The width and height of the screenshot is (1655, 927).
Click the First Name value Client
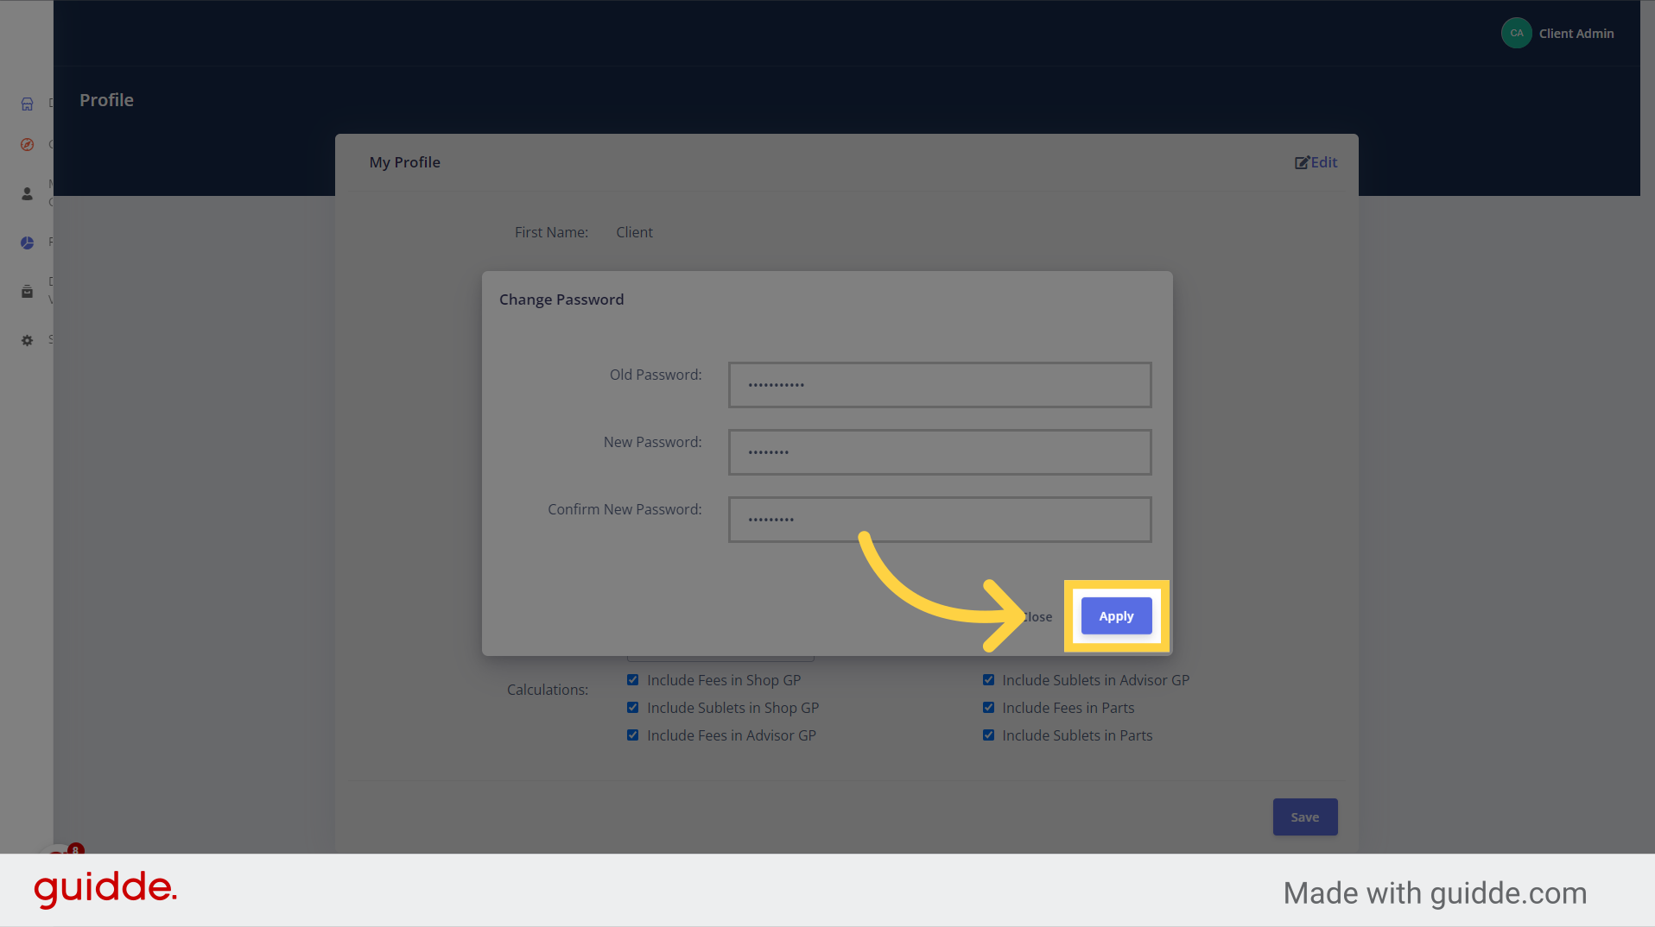point(634,232)
